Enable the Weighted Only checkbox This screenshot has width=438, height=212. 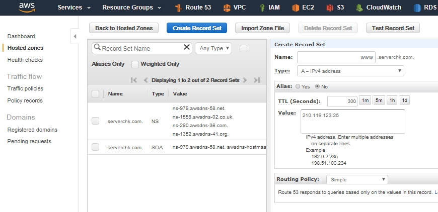[135, 64]
